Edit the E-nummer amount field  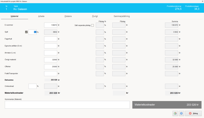point(51,25)
